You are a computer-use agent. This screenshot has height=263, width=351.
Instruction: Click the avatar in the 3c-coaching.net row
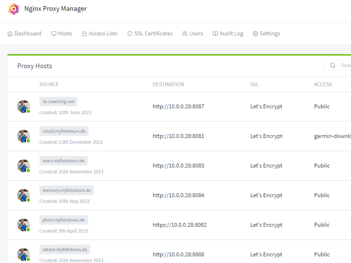point(24,107)
